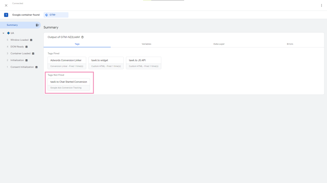Viewport: 327px width, 183px height.
Task: Click the Google container found label
Action: coord(26,15)
